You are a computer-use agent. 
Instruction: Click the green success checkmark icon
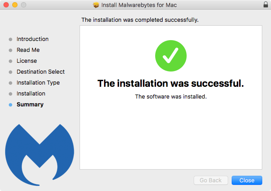[x=171, y=56]
